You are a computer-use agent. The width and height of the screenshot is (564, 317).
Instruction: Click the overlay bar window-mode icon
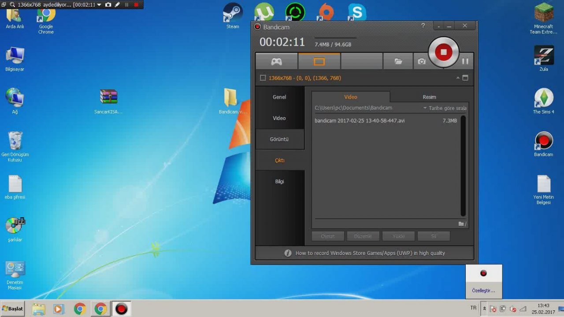click(4, 4)
